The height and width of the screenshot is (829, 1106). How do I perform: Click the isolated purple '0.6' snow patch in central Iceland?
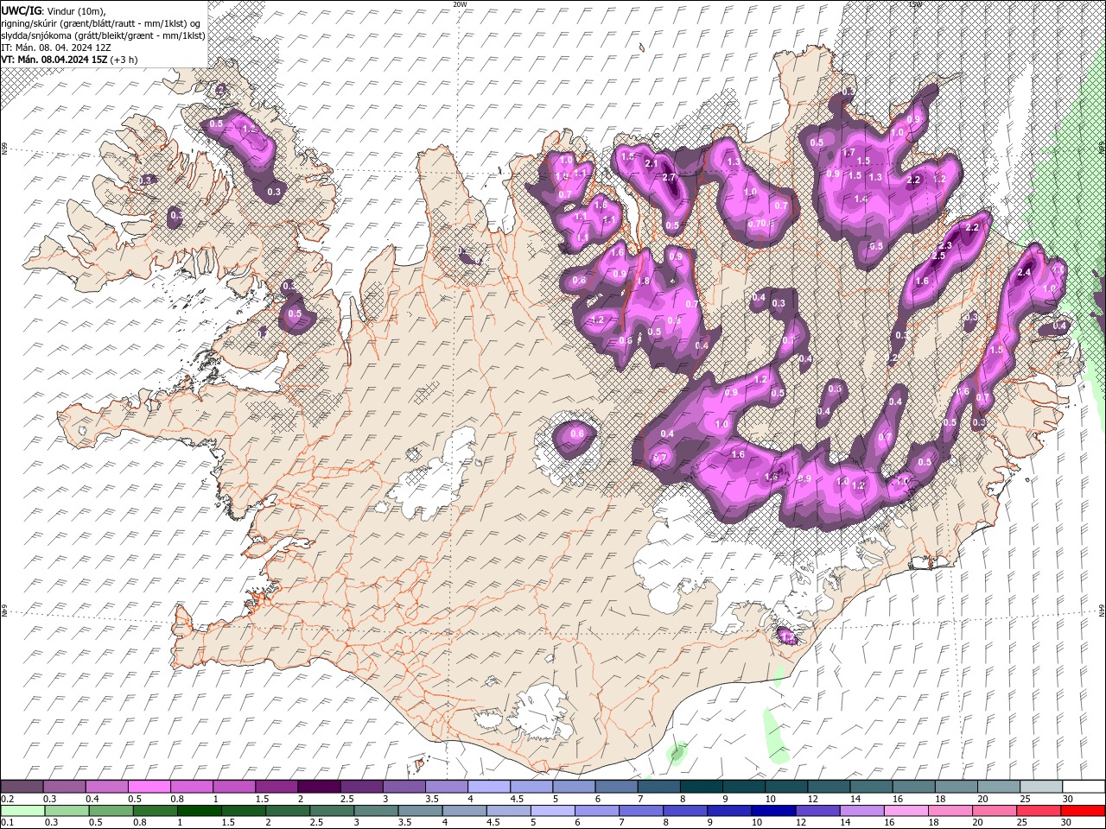pyautogui.click(x=574, y=438)
